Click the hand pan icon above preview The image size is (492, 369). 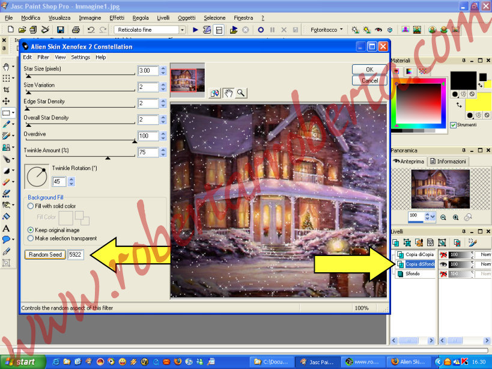click(x=229, y=93)
